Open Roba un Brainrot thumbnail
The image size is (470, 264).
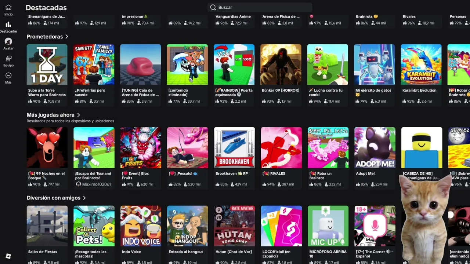(328, 148)
